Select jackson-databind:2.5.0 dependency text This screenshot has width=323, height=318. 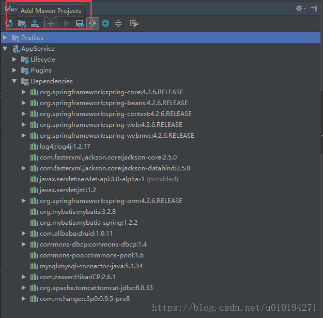[x=115, y=168]
